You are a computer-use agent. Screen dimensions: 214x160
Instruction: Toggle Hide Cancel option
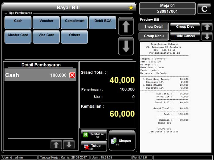(x=185, y=36)
